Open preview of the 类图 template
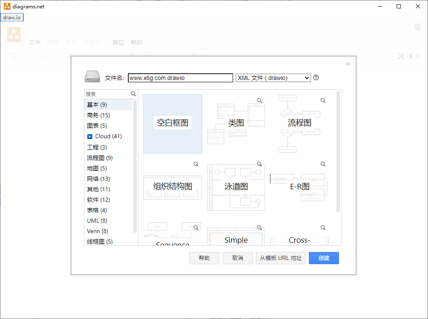 click(259, 100)
